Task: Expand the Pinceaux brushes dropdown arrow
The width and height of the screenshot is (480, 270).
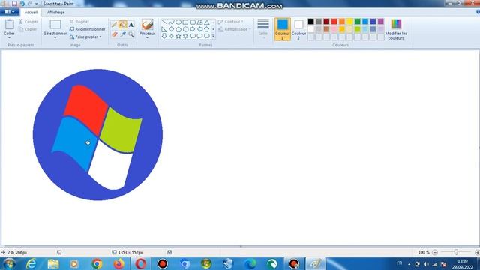Action: 147,38
